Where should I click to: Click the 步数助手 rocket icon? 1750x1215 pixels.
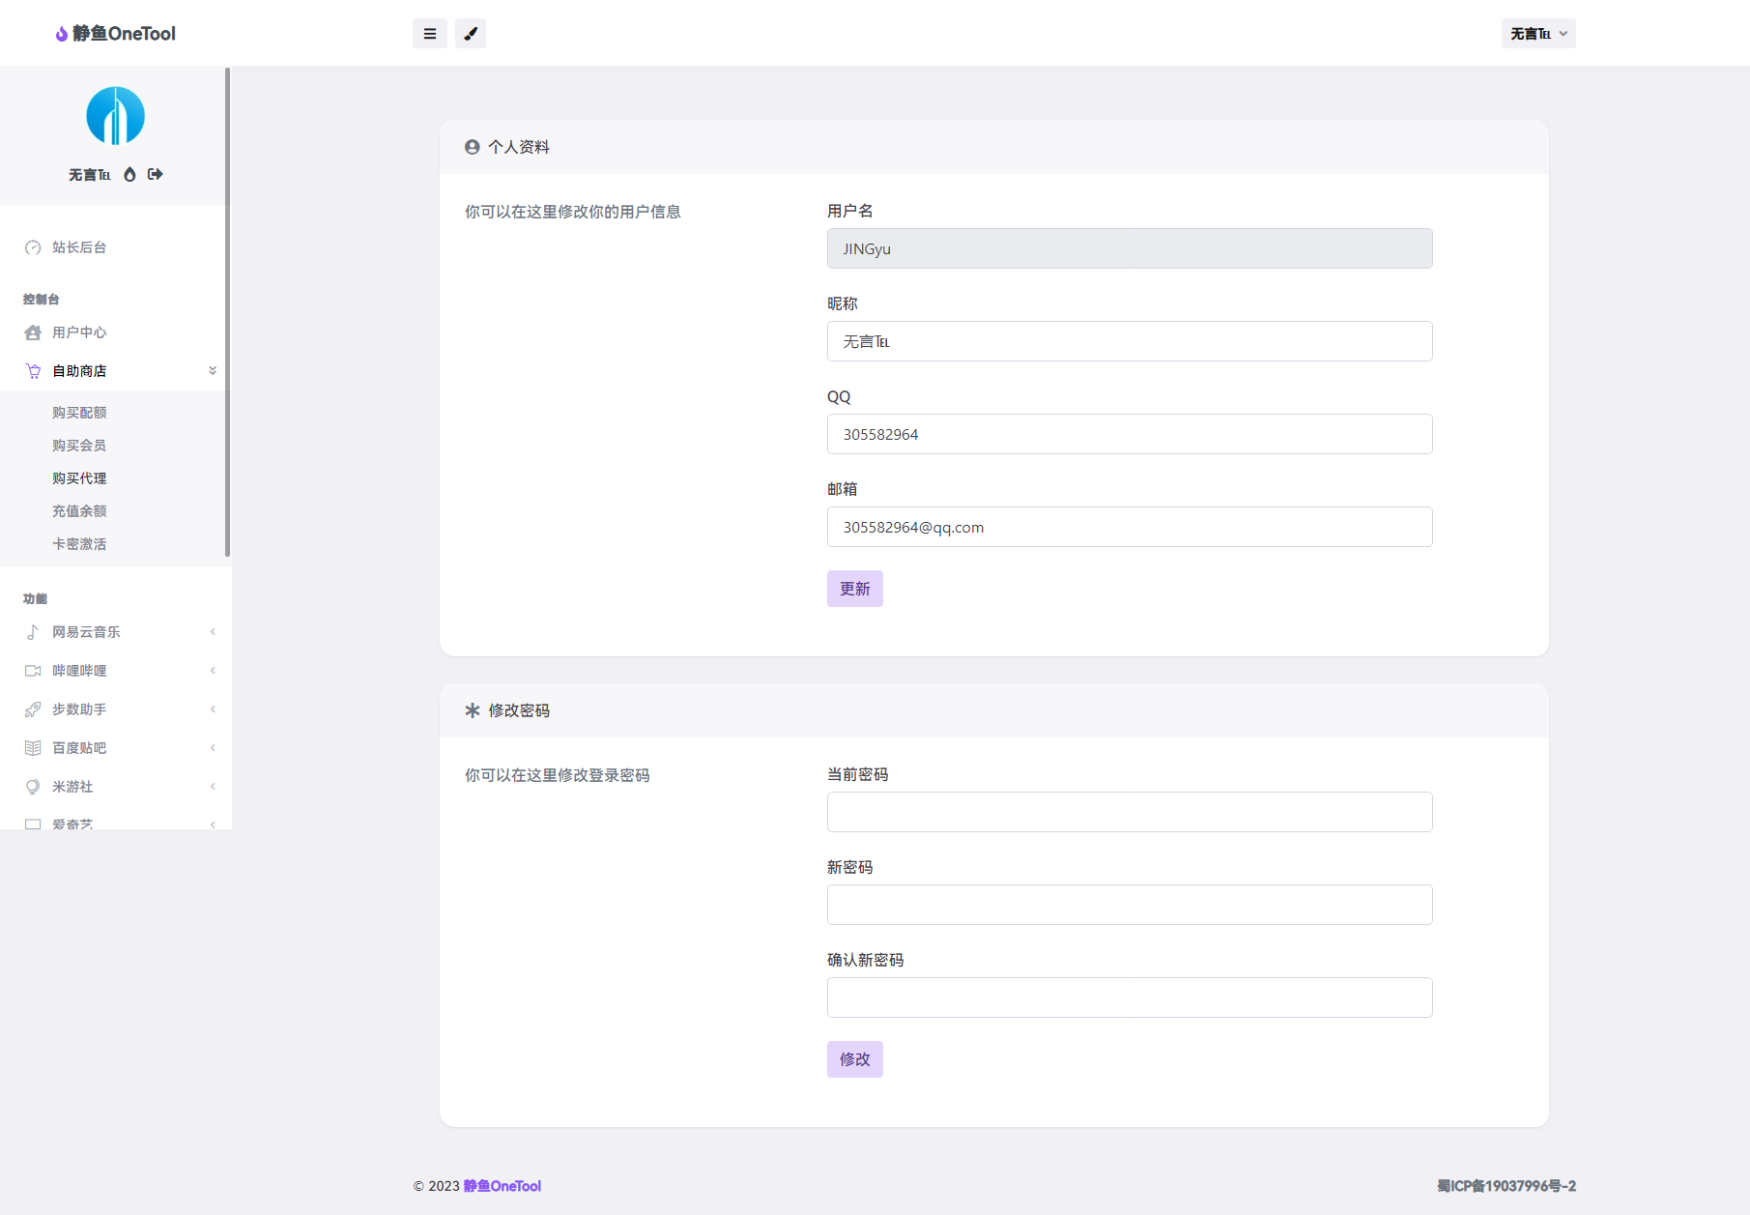coord(33,709)
